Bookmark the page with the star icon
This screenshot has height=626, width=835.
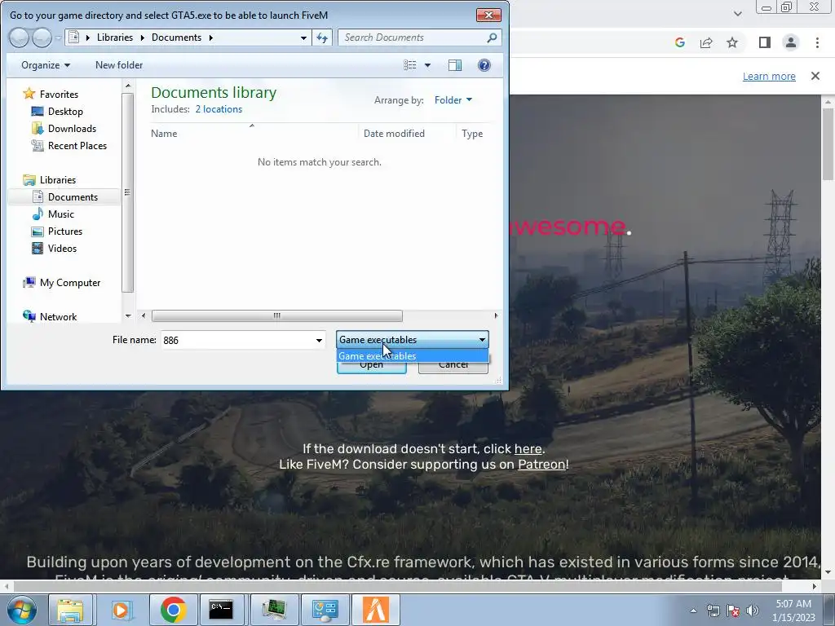click(x=732, y=42)
